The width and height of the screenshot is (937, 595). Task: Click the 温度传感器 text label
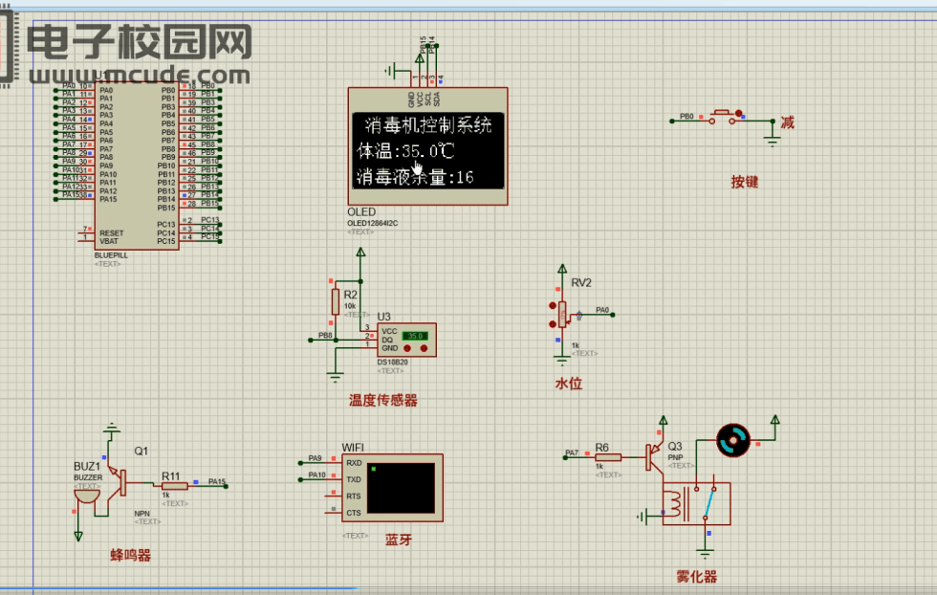[x=382, y=401]
